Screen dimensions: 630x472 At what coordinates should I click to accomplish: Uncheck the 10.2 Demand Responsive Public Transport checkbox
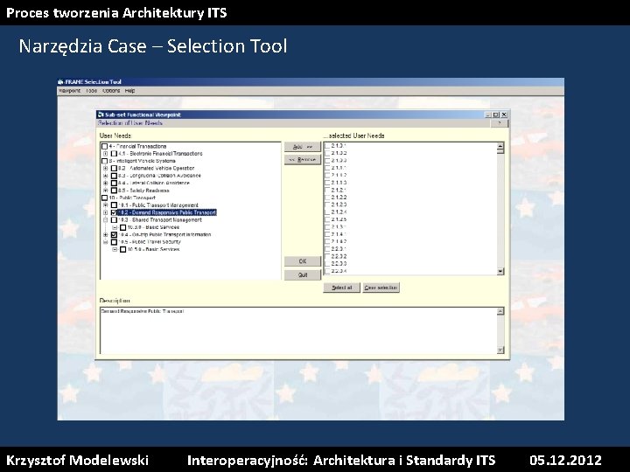click(x=114, y=212)
